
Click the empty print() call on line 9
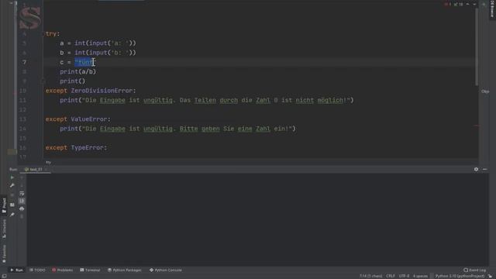(x=72, y=81)
